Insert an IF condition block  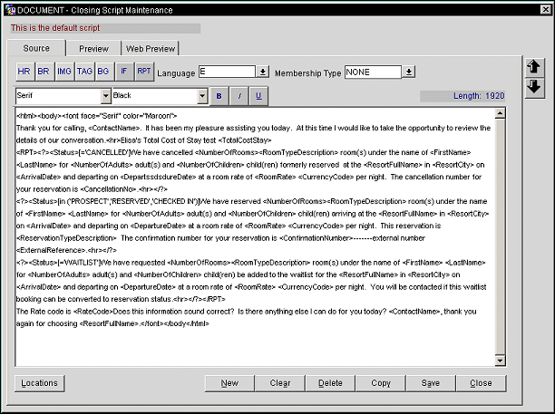125,72
